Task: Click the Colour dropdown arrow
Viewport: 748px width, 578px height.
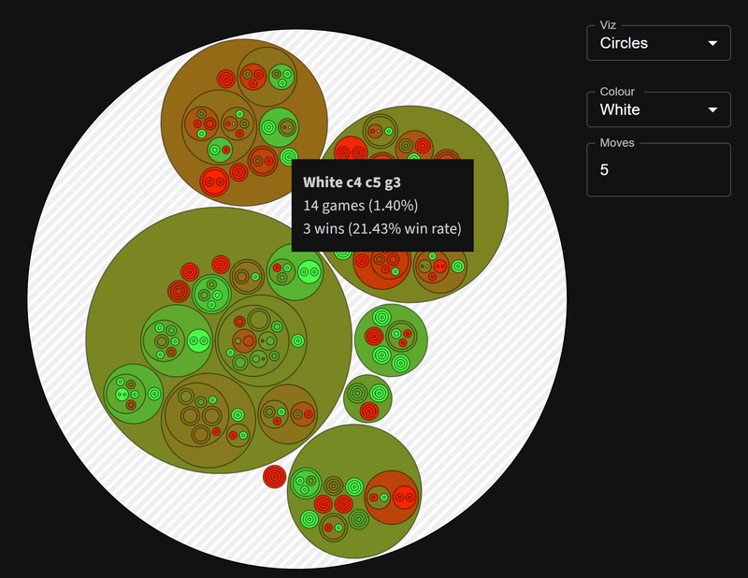Action: coord(713,109)
